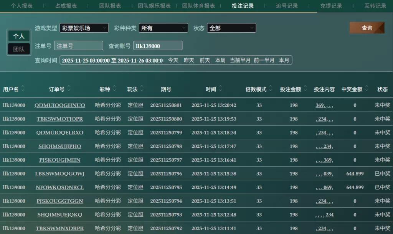The height and width of the screenshot is (234, 393).
Task: Click the 查询时间 date range field
Action: [112, 60]
